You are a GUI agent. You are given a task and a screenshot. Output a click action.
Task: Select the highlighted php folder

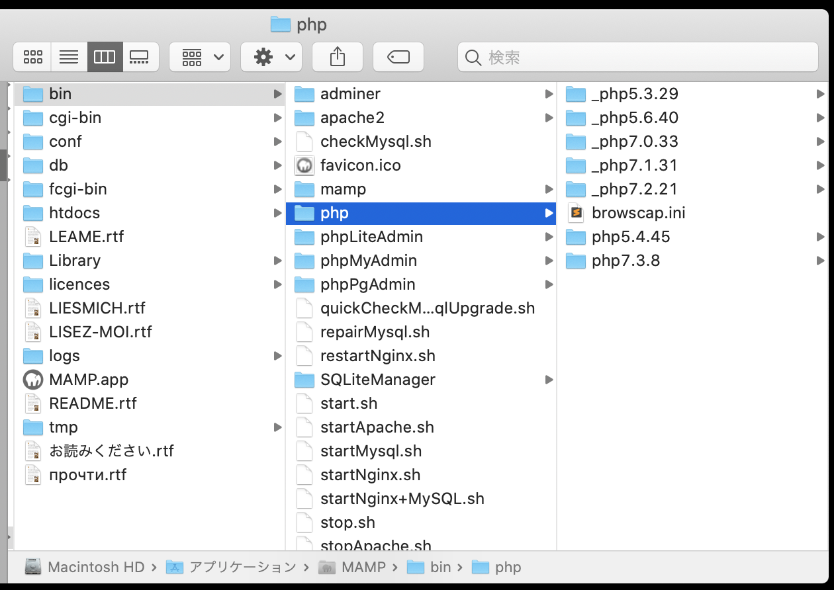(x=421, y=213)
